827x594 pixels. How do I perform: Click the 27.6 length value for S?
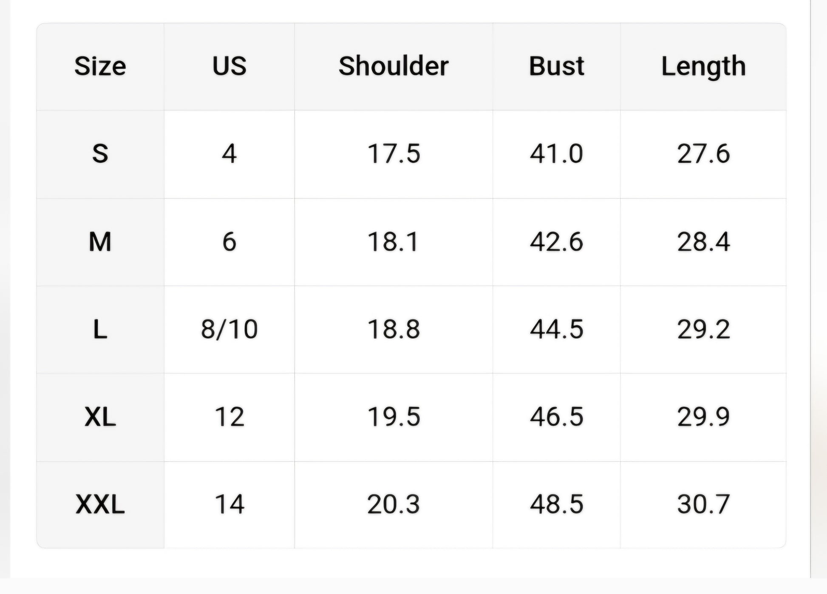(x=703, y=154)
